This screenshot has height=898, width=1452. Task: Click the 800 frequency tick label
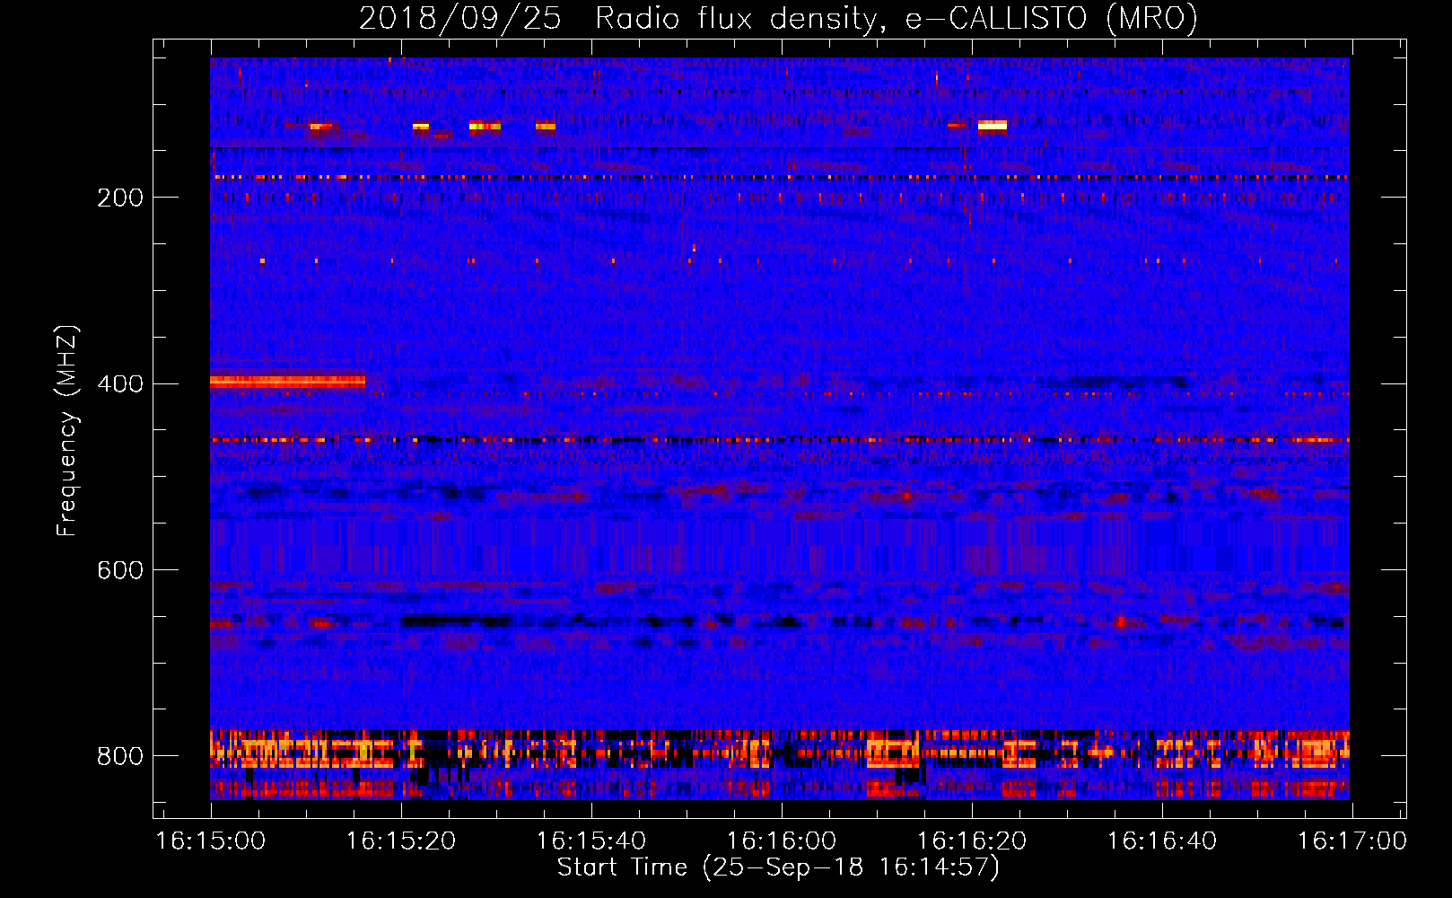coord(120,757)
